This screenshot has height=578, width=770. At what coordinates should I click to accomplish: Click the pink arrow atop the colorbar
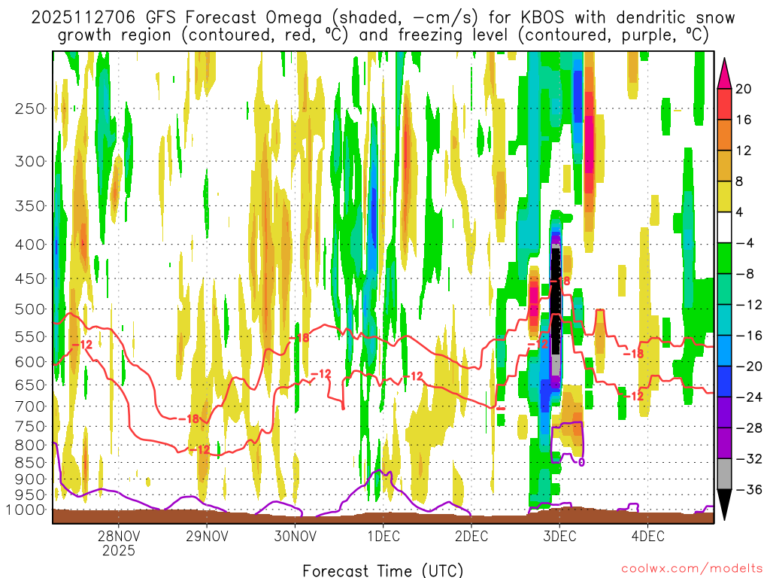pos(724,74)
